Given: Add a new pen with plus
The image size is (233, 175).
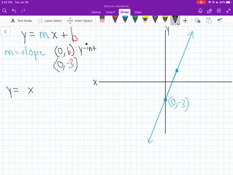Looking at the screenshot, I should pyautogui.click(x=185, y=21).
